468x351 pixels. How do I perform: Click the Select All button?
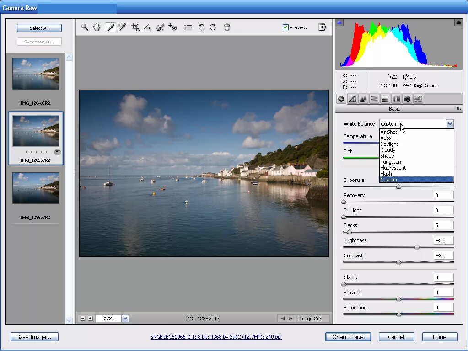[x=39, y=28]
